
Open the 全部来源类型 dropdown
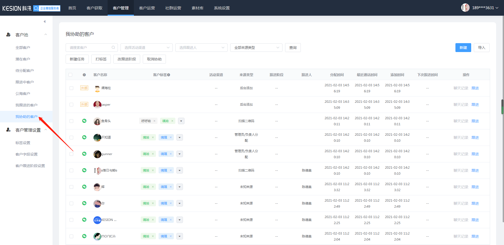[x=256, y=48]
